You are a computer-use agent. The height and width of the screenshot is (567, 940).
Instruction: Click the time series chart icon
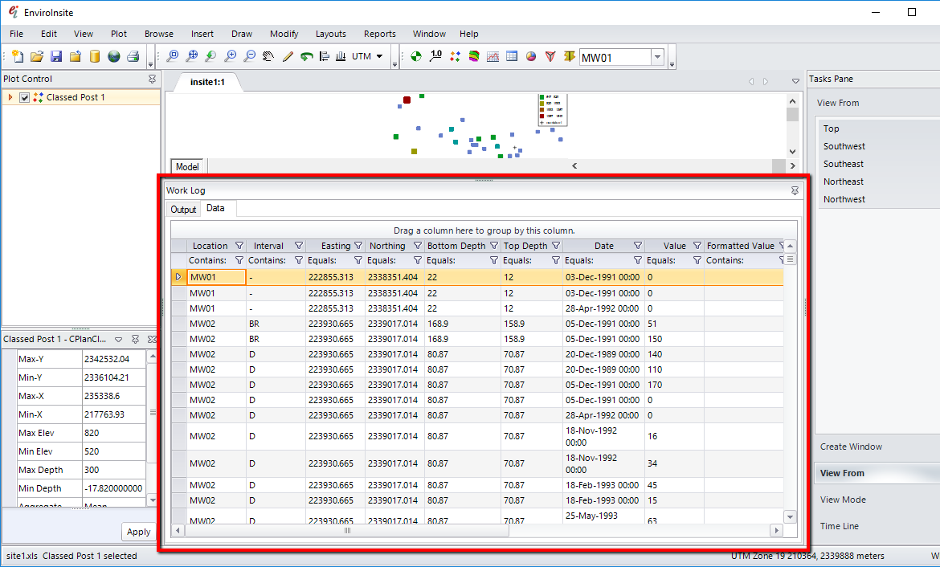pos(492,56)
